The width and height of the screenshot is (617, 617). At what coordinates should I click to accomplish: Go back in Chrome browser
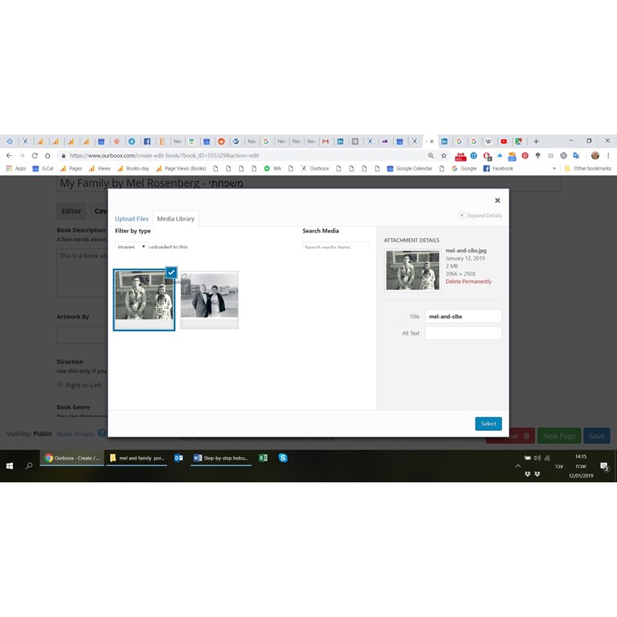(x=9, y=155)
